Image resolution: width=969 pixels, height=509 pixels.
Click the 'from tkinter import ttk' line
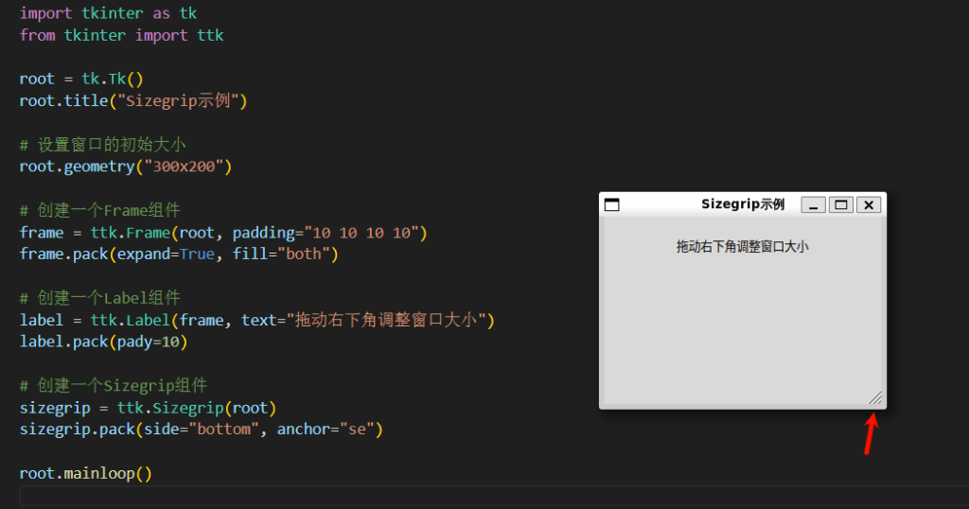[x=121, y=35]
